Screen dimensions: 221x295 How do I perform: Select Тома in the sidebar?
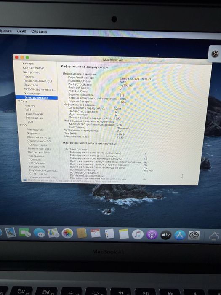coord(30,121)
